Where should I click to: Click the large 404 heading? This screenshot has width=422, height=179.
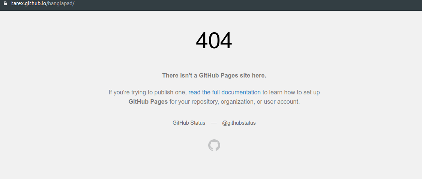[214, 40]
